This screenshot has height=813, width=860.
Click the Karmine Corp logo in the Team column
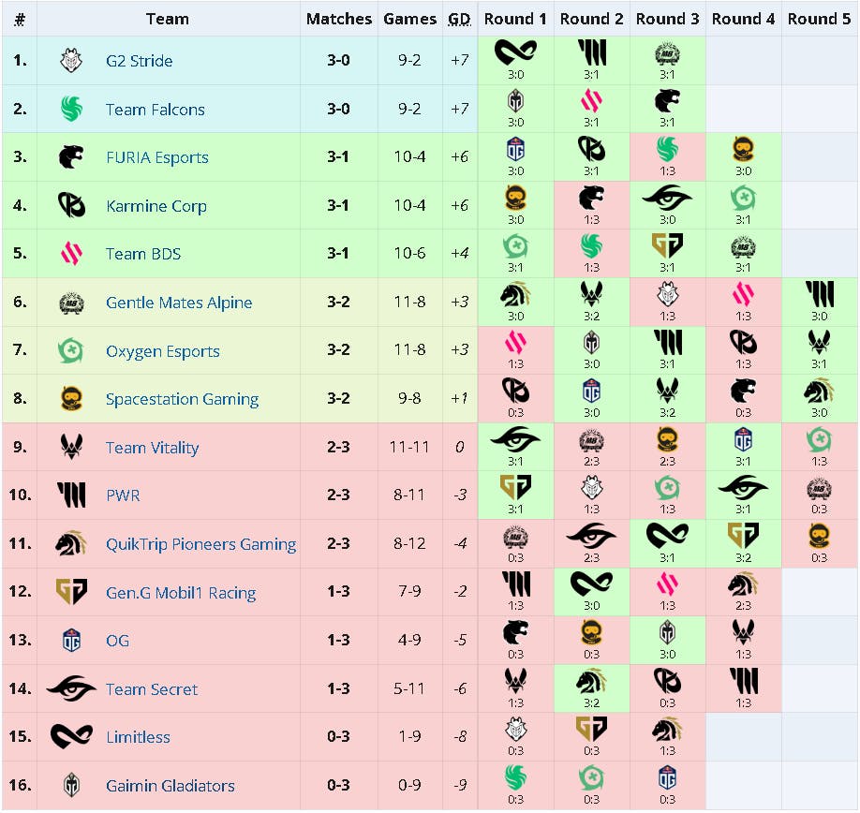pos(71,206)
